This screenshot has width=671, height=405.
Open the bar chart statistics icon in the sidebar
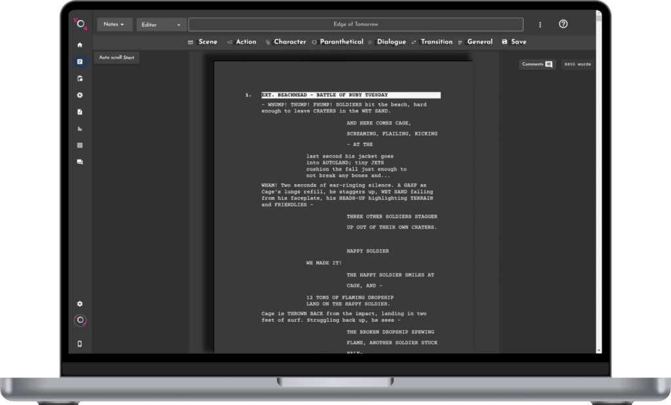[79, 128]
